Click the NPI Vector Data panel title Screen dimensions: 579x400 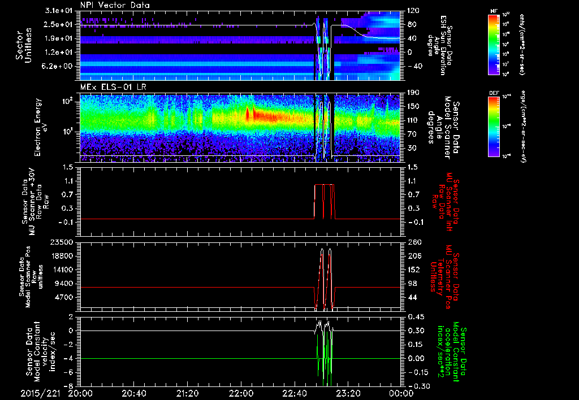(x=115, y=5)
